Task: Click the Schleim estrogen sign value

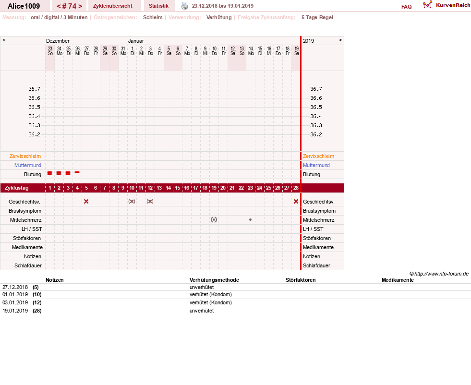Action: coord(153,17)
